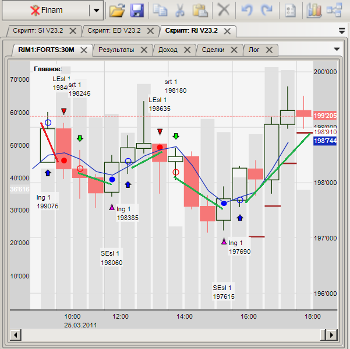Viewport: 350px width, 349px height.
Task: Click the 198'910 price label
Action: pyautogui.click(x=325, y=132)
